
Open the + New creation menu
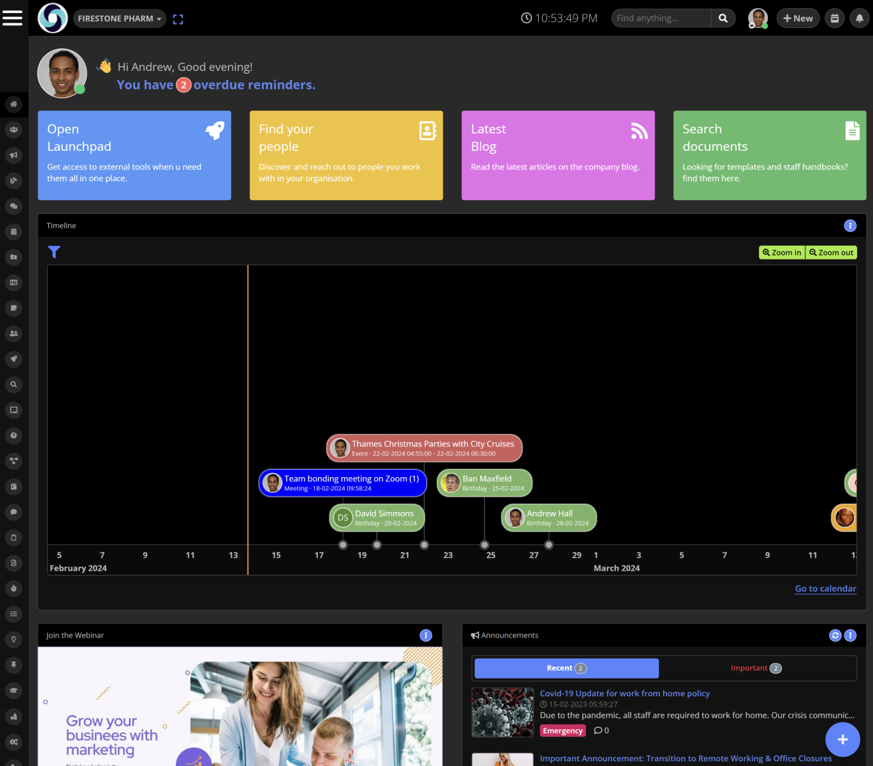pyautogui.click(x=797, y=18)
